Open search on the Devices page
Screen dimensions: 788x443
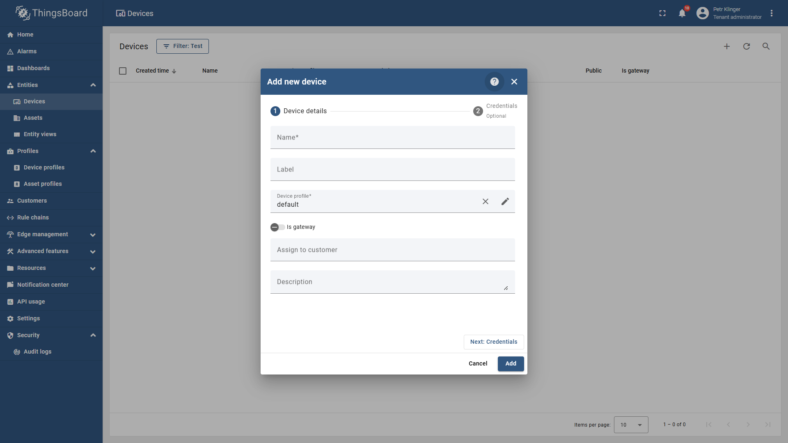click(766, 46)
